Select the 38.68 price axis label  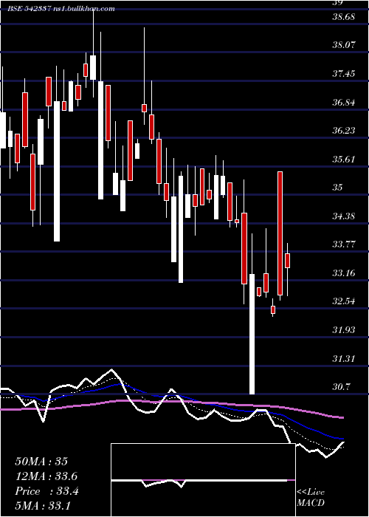pyautogui.click(x=344, y=16)
